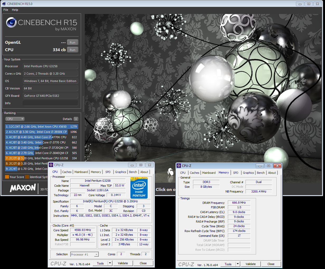Screen dimensions: 325x269
Task: Select ranking entry Core i7-3770
Action: 41,142
